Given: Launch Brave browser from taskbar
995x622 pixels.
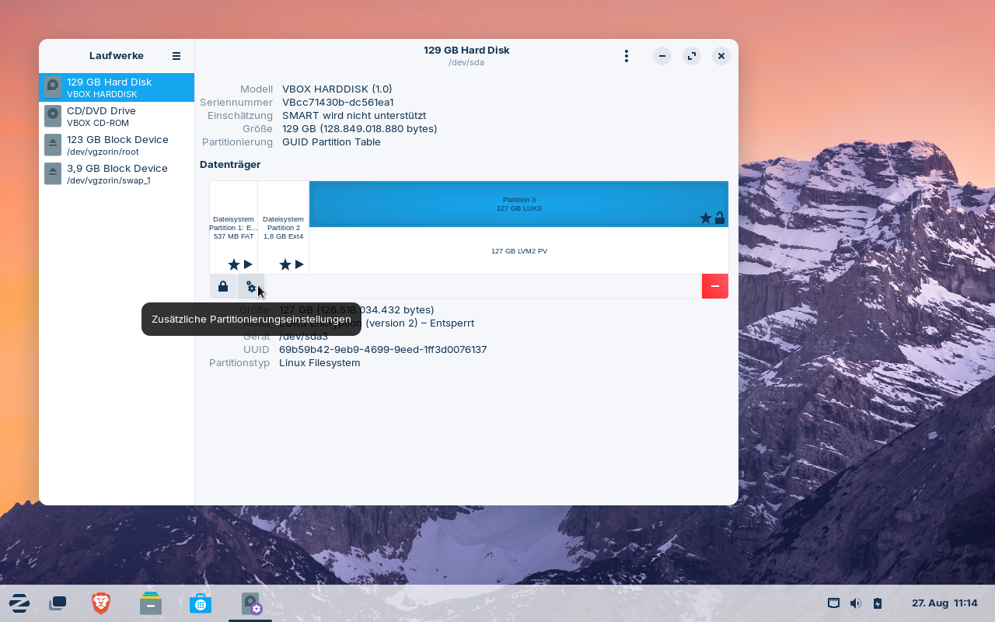Looking at the screenshot, I should pos(101,603).
